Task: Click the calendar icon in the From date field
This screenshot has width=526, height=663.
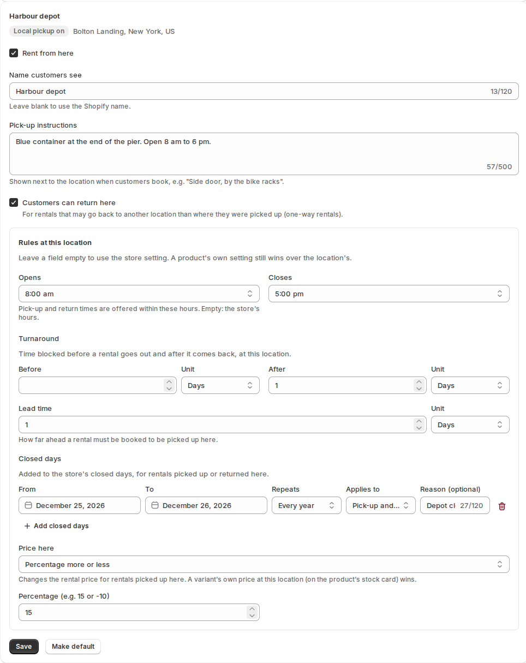Action: (28, 505)
